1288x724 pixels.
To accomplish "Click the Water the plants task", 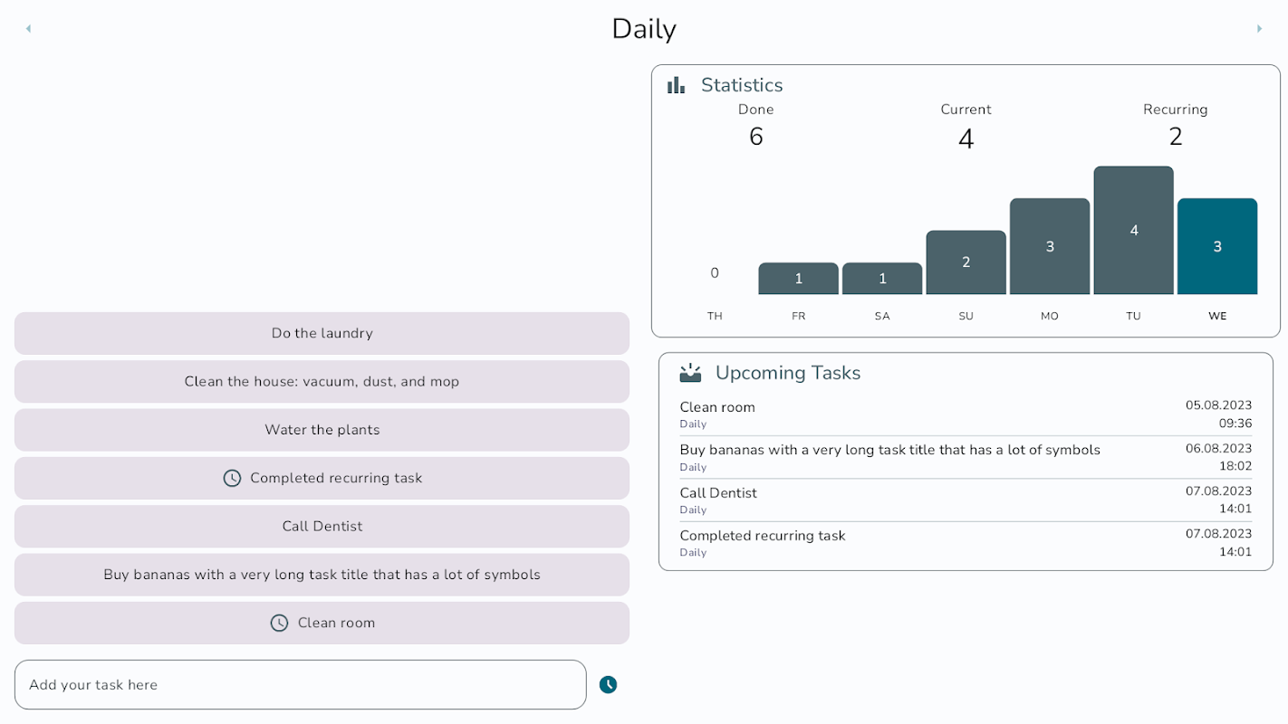I will [x=322, y=430].
